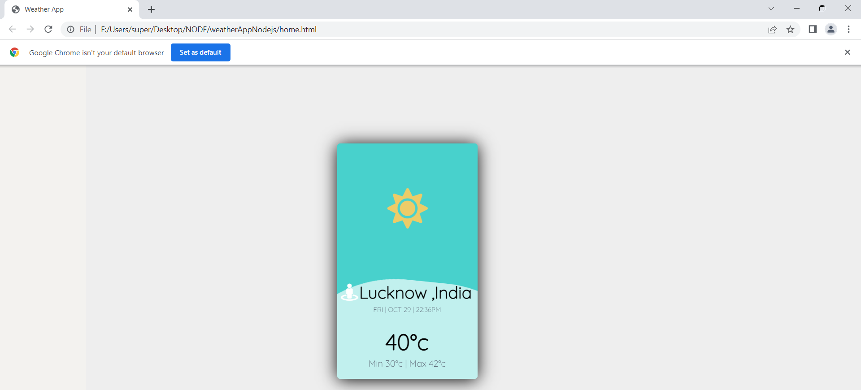Reload the weather page

click(48, 30)
